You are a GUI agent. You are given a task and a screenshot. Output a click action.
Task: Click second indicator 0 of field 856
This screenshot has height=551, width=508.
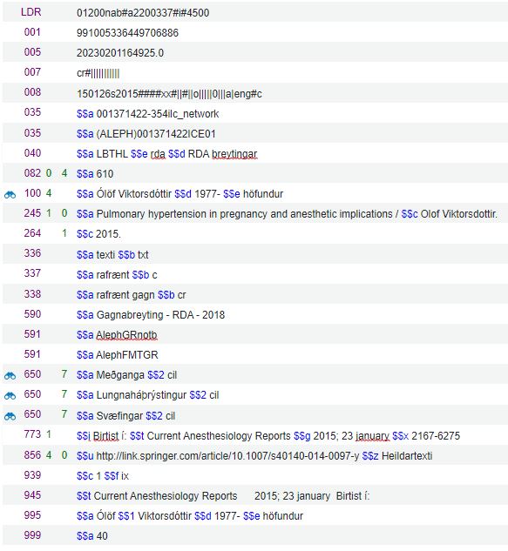(64, 455)
